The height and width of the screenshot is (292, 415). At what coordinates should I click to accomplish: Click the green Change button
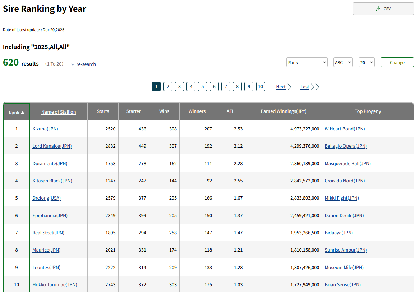[x=397, y=62]
